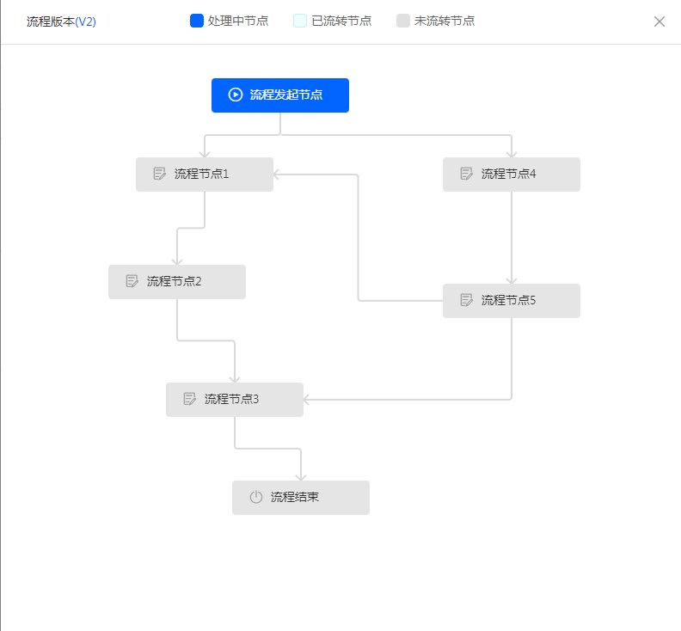Click the 未流转节点 legend label
Screen dimensions: 681x631
445,21
